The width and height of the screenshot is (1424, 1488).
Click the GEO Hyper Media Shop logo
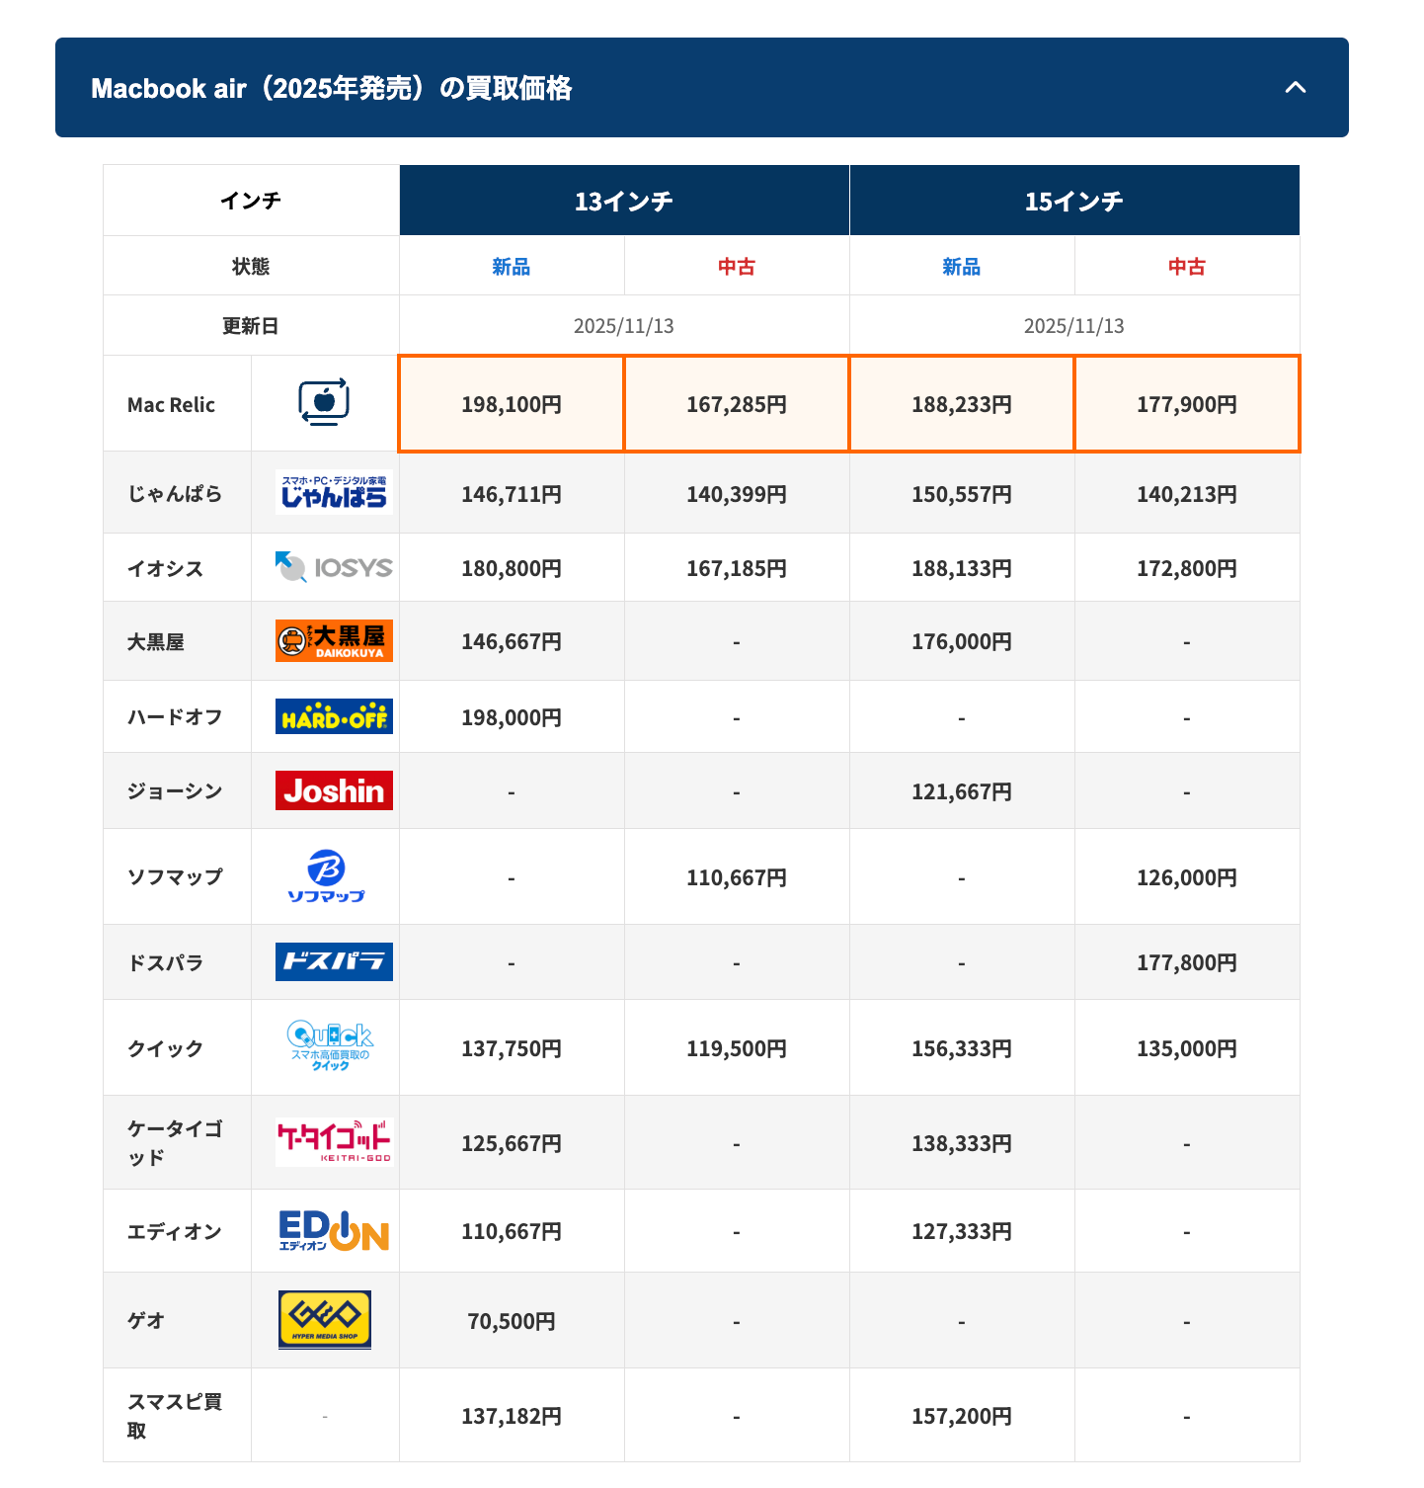(325, 1319)
